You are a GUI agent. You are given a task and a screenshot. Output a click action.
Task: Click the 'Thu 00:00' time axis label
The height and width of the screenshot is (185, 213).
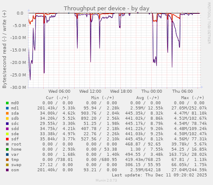(x=152, y=91)
